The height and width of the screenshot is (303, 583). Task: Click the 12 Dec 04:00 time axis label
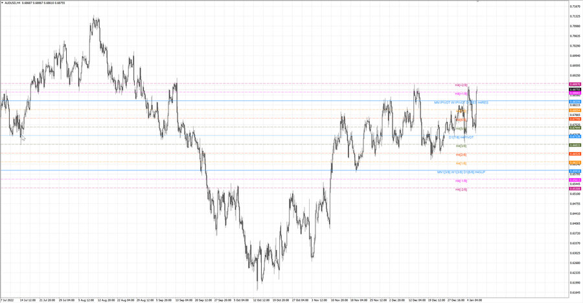click(417, 300)
